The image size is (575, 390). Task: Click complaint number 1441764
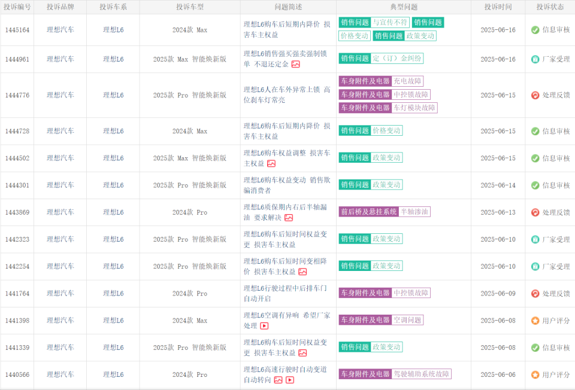tap(17, 294)
